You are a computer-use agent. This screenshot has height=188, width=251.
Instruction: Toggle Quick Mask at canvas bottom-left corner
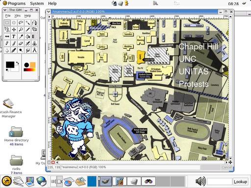[x=53, y=163]
